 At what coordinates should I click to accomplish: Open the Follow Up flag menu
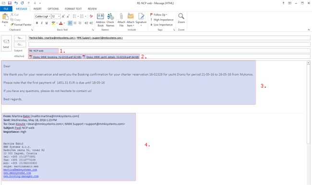158,14
